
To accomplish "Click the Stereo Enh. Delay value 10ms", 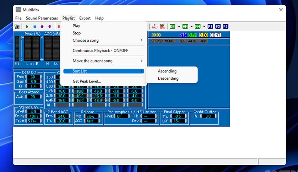I will tap(34, 116).
